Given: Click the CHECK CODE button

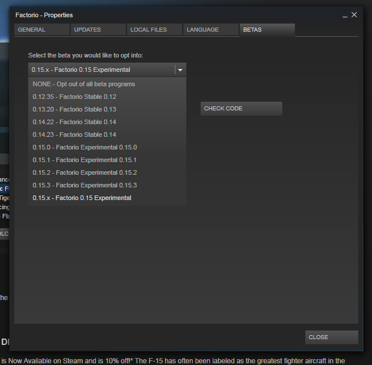Looking at the screenshot, I should pyautogui.click(x=241, y=109).
